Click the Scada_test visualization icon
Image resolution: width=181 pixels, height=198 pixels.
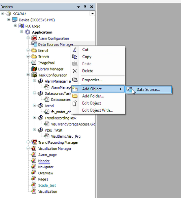click(x=34, y=185)
